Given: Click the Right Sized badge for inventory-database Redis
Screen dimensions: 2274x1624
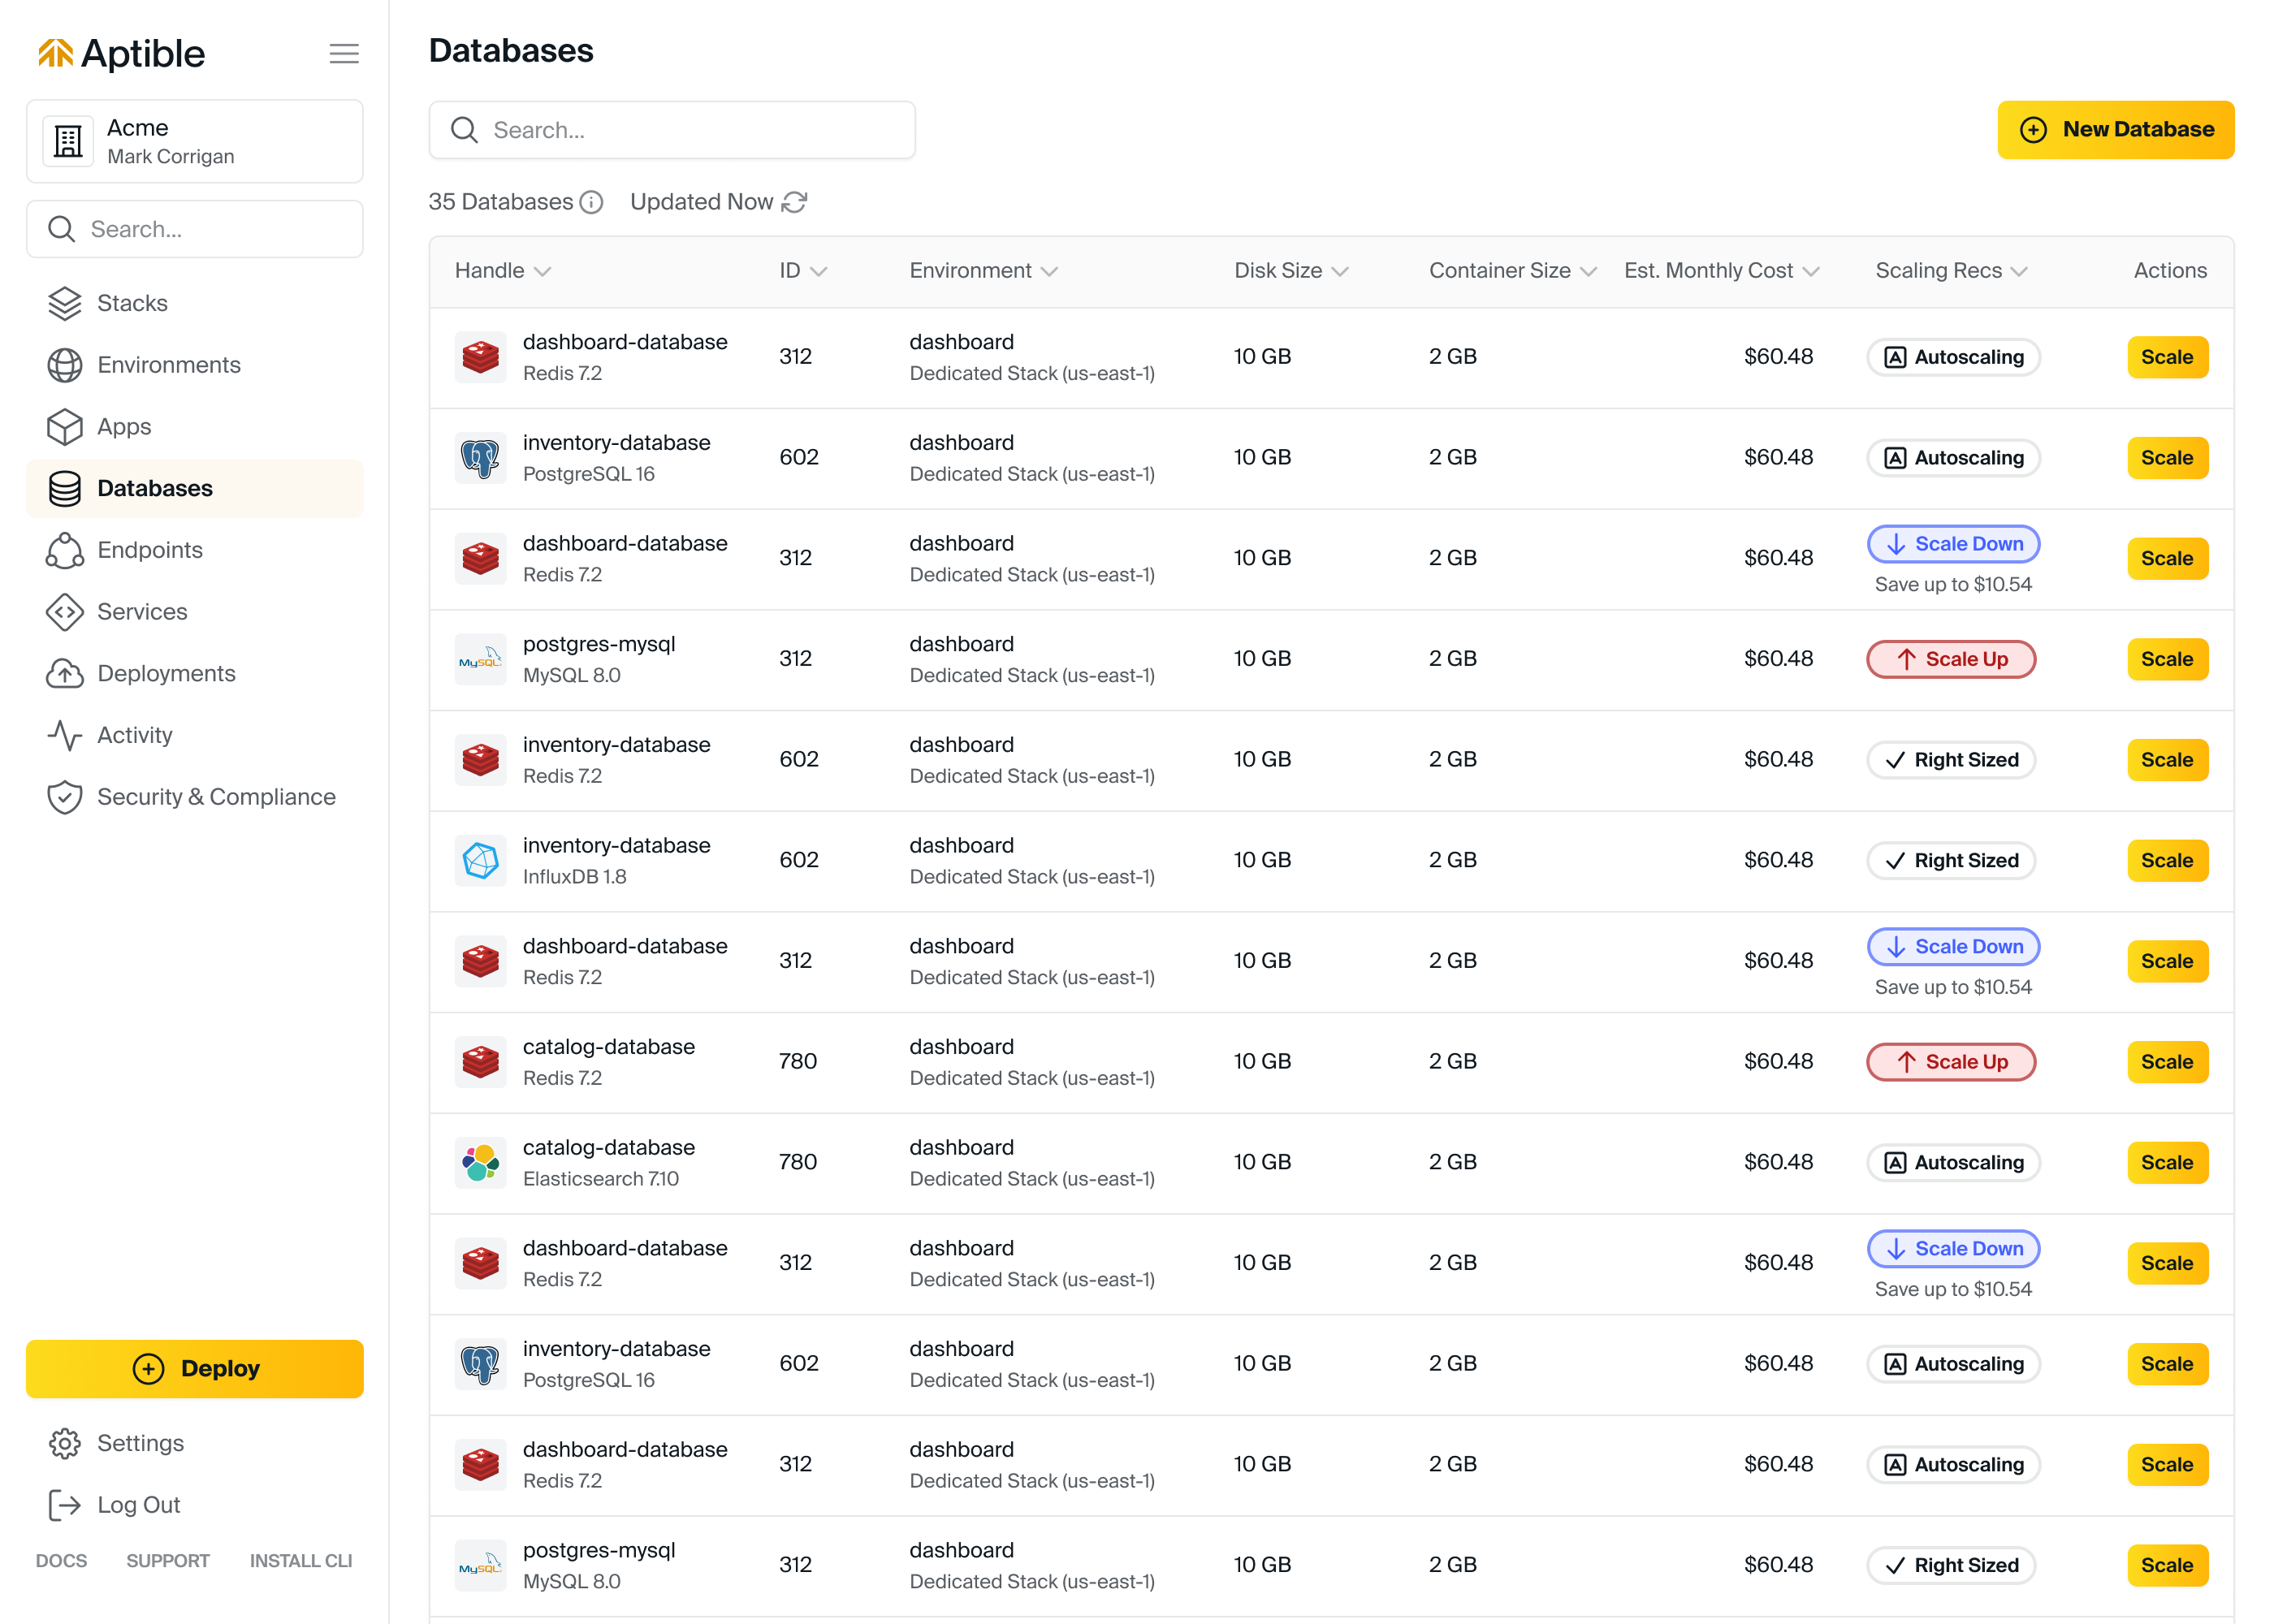Looking at the screenshot, I should pos(1951,760).
